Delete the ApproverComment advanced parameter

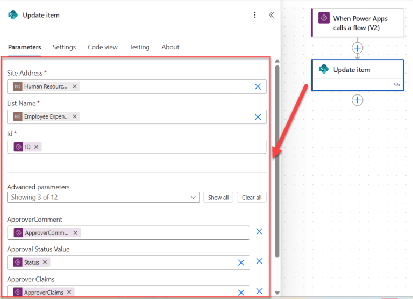pos(259,231)
